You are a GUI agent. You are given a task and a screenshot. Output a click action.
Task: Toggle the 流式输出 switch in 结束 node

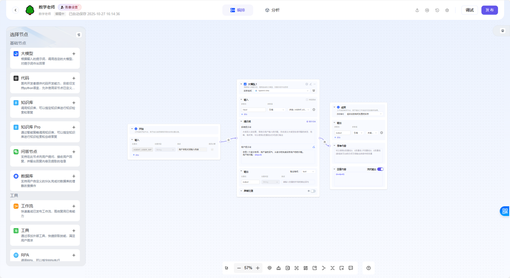(381, 169)
